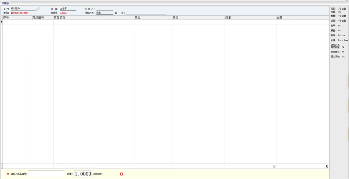Click the 钱箱 小键盘 shortcut hint
349x179 pixels.
pos(338,21)
